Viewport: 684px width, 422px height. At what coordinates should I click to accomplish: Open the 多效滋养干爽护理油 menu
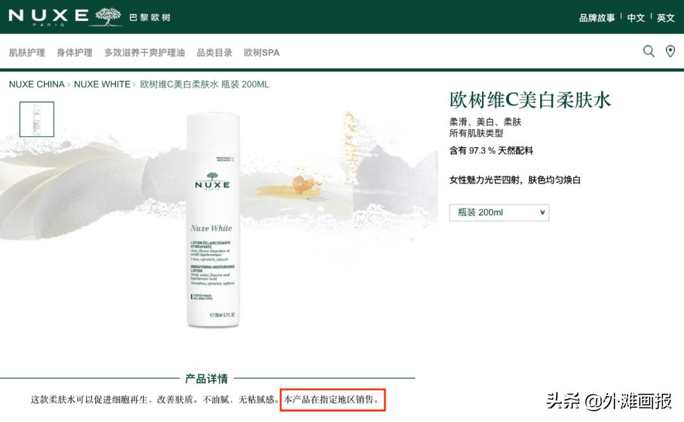coord(144,53)
